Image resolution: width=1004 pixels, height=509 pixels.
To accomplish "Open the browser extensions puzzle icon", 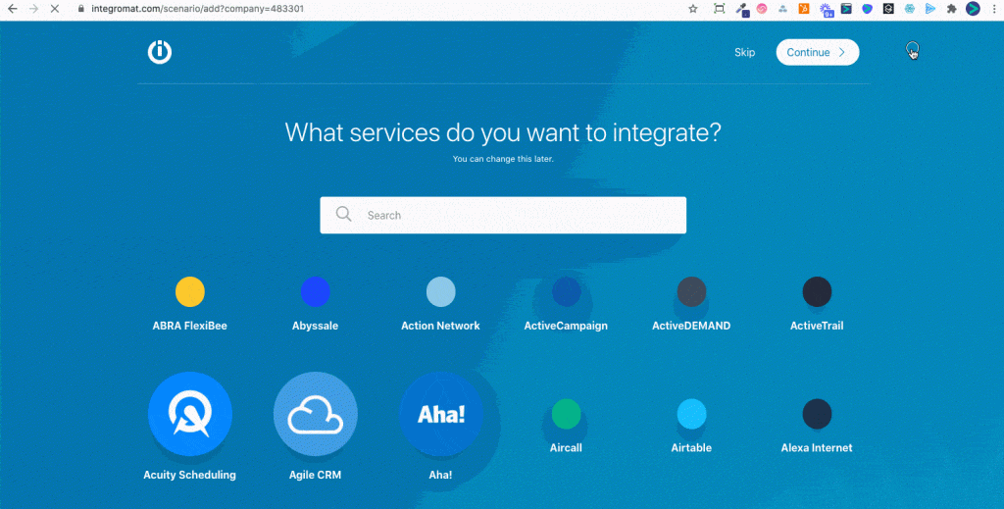I will pos(951,9).
